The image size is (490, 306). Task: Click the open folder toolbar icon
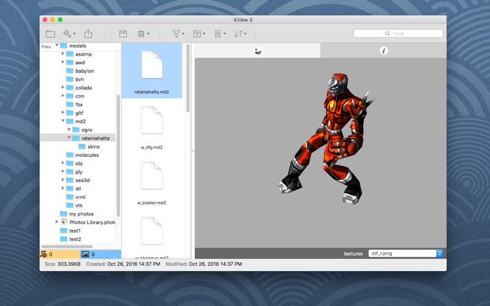pos(50,34)
